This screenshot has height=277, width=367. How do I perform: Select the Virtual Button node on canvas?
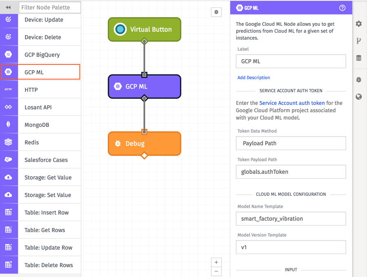tap(144, 29)
